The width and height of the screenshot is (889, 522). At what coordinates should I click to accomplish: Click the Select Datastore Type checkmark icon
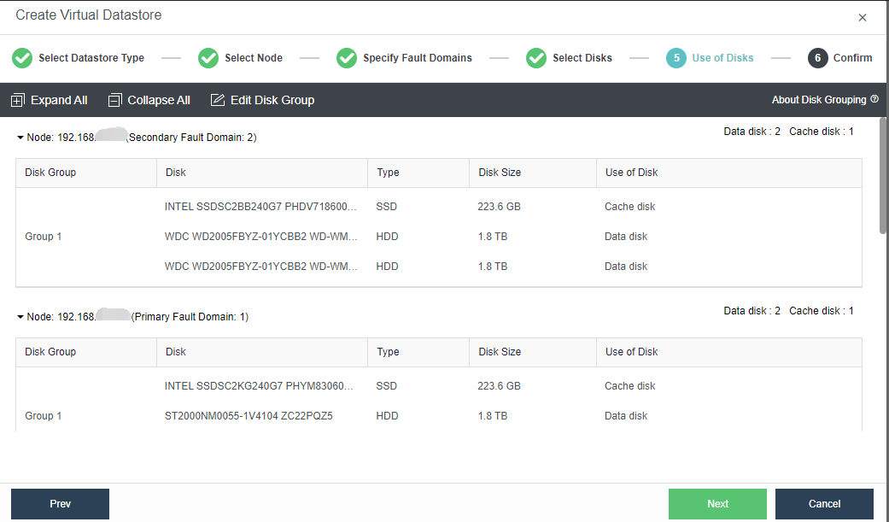pyautogui.click(x=22, y=58)
